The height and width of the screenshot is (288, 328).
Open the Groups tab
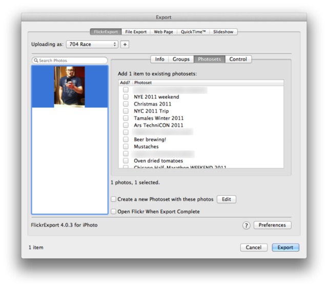[x=181, y=59]
